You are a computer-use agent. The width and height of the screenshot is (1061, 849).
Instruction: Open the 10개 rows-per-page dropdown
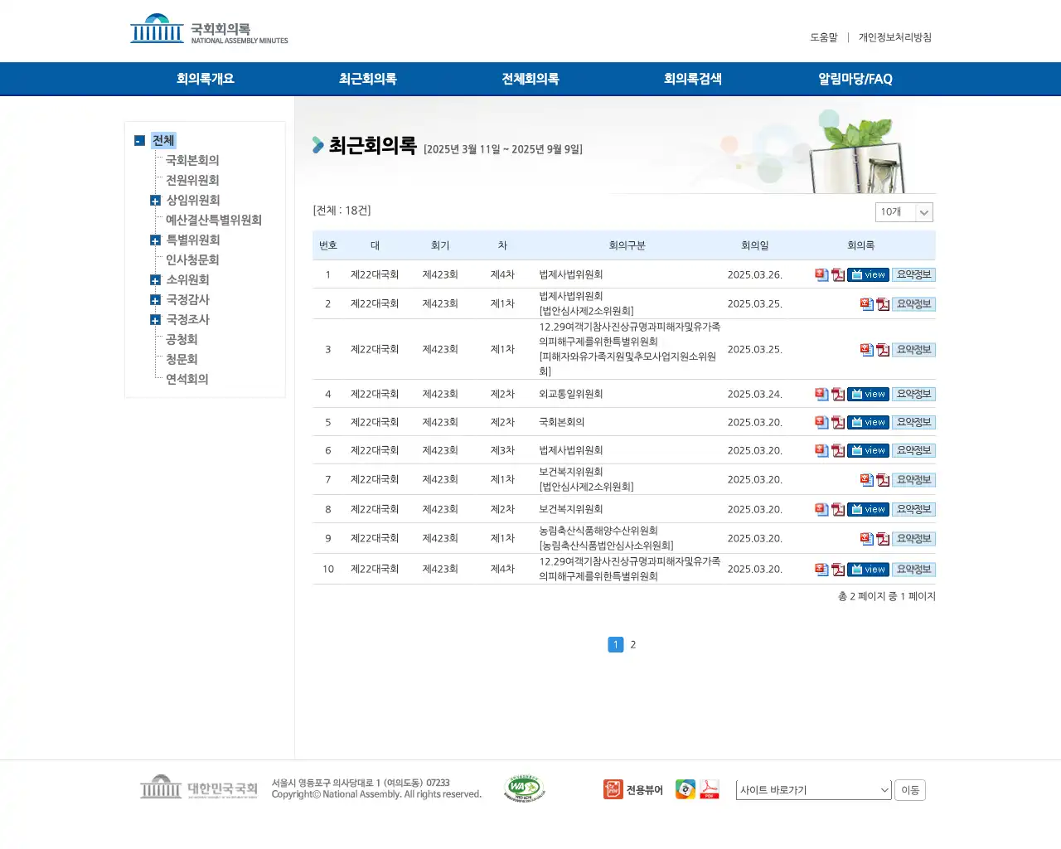[x=905, y=212]
